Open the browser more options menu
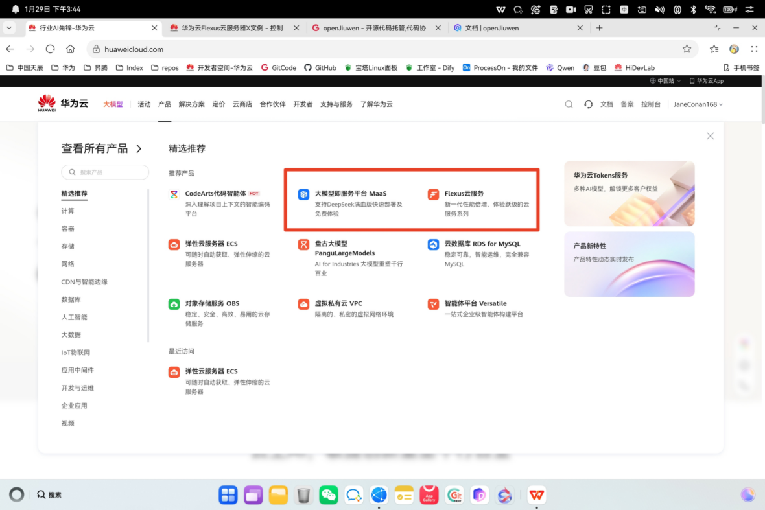 (754, 49)
